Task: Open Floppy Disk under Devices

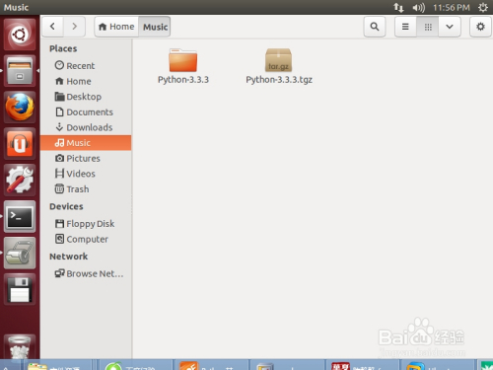Action: click(86, 224)
